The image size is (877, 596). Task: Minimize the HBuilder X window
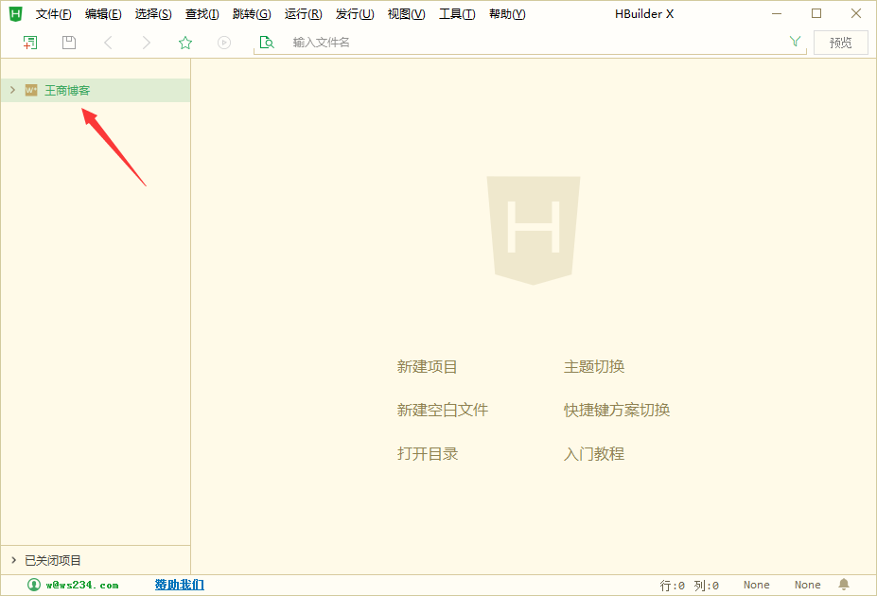tap(777, 13)
